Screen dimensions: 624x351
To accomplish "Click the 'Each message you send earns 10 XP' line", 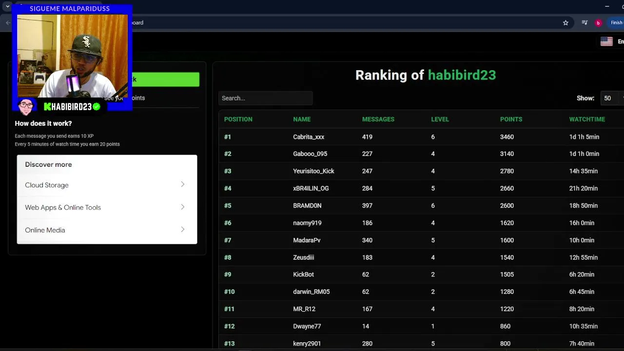I will click(x=54, y=136).
